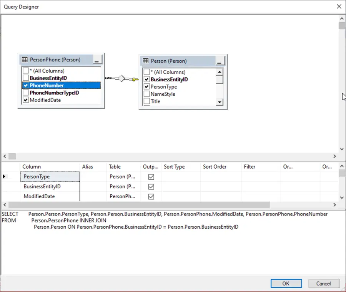
Task: Click the infinity symbol join endpoint
Action: click(108, 78)
